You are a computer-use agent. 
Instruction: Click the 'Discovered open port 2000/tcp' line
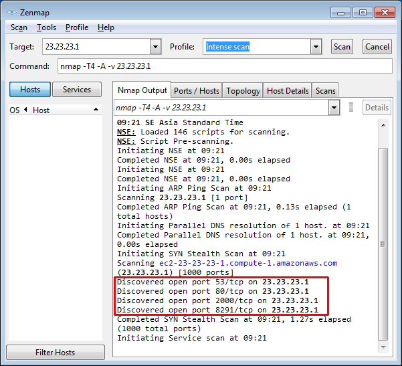(x=217, y=300)
